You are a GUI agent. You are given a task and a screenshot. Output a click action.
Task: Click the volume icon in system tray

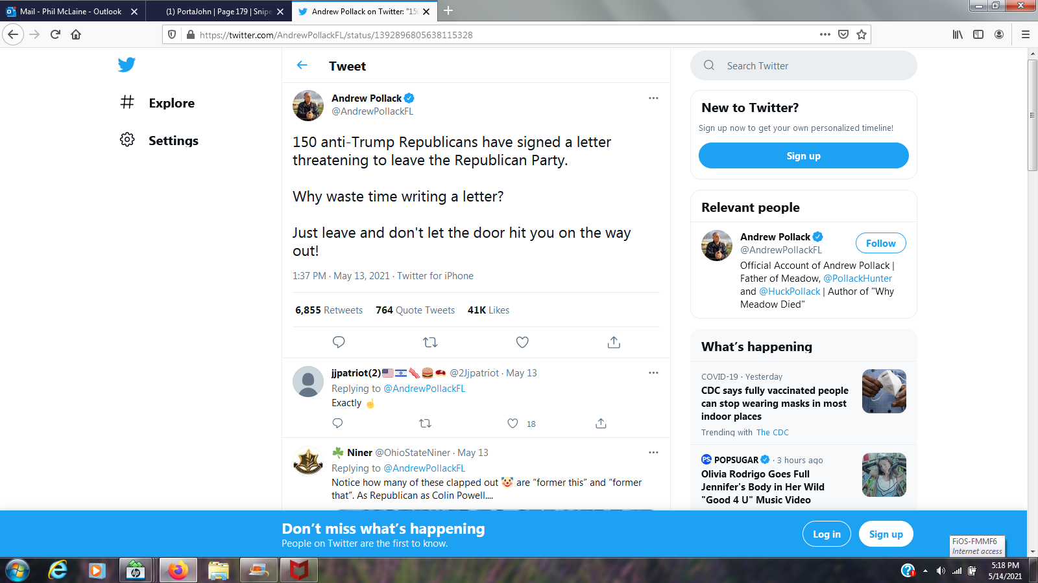click(941, 571)
